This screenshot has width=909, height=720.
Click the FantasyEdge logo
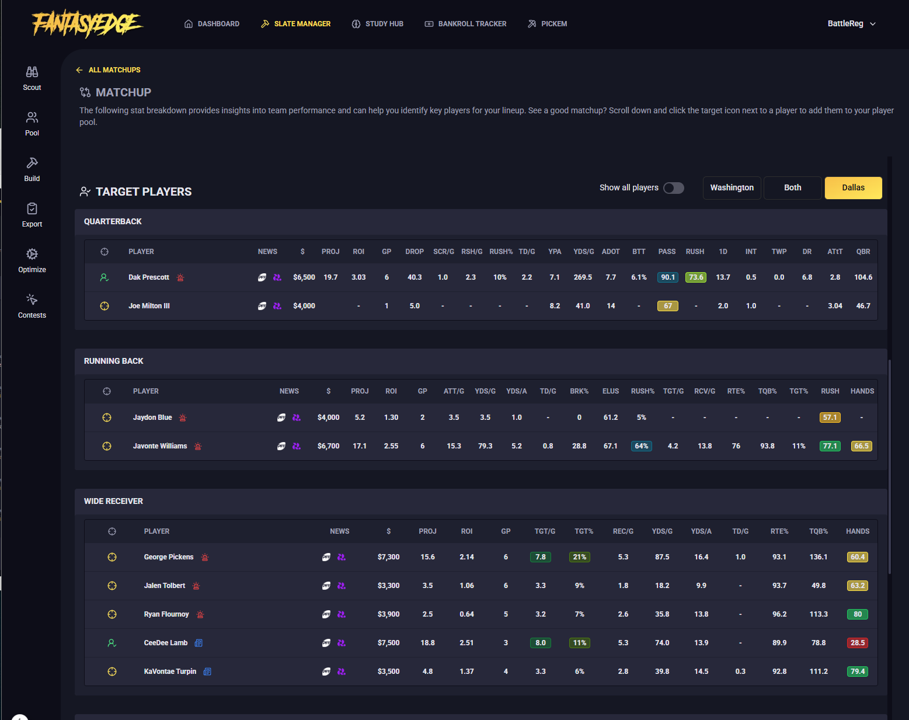pyautogui.click(x=88, y=24)
